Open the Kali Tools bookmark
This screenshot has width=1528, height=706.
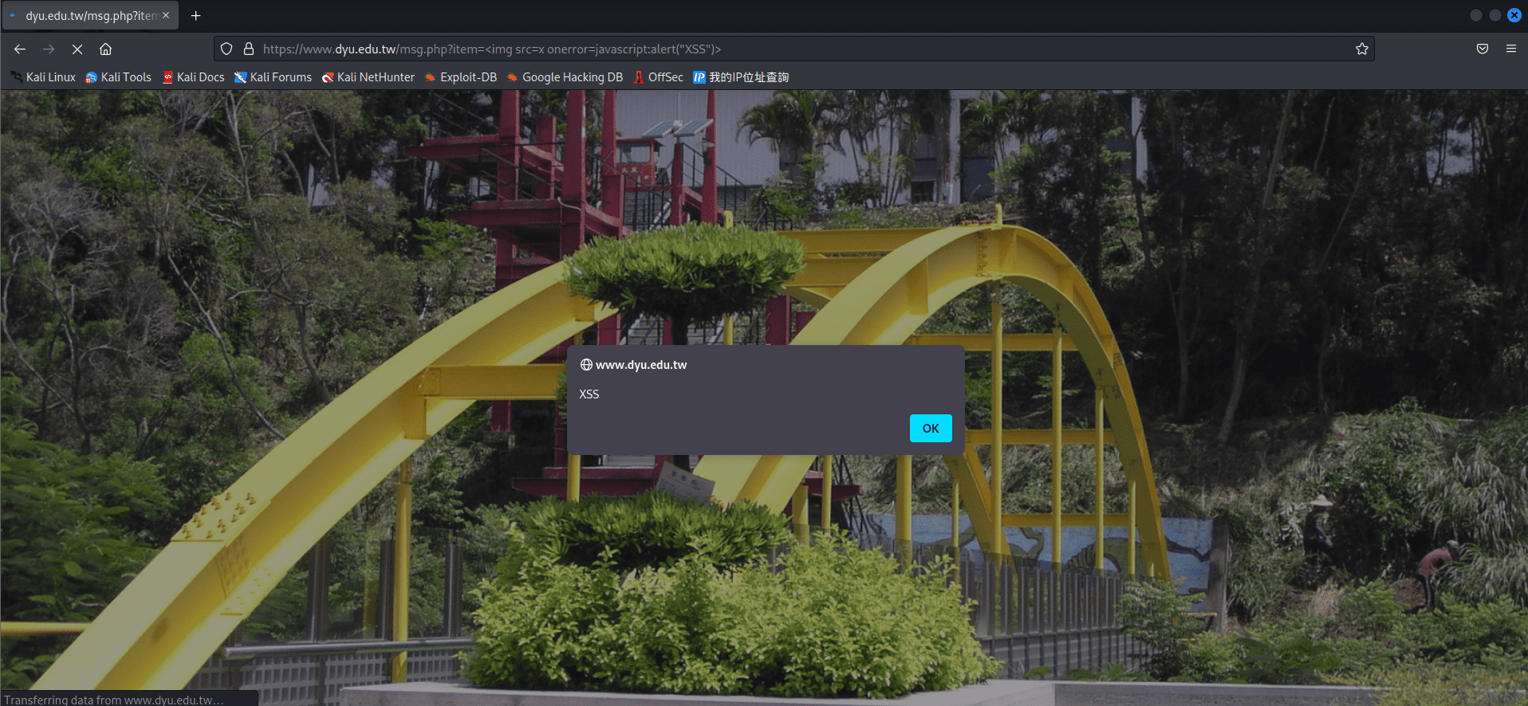pyautogui.click(x=118, y=77)
